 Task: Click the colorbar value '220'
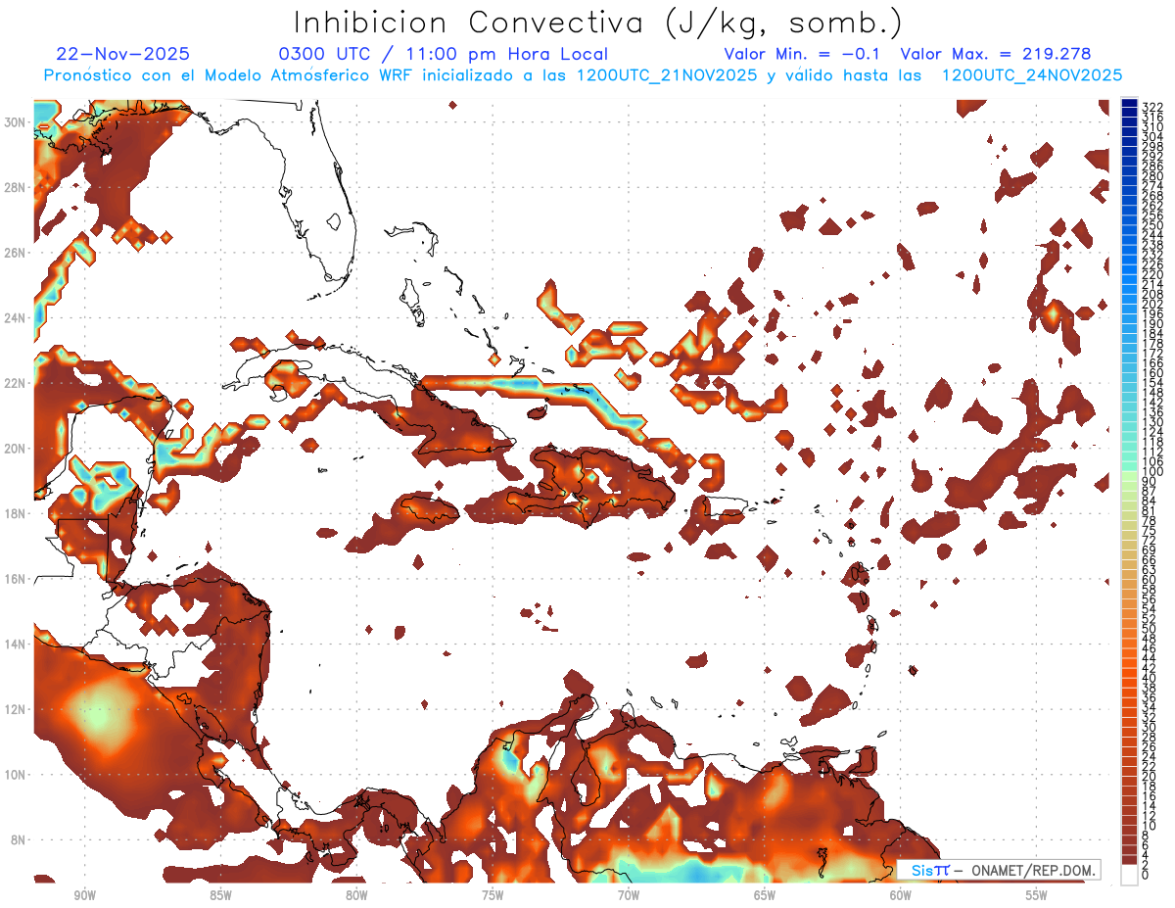[1152, 275]
